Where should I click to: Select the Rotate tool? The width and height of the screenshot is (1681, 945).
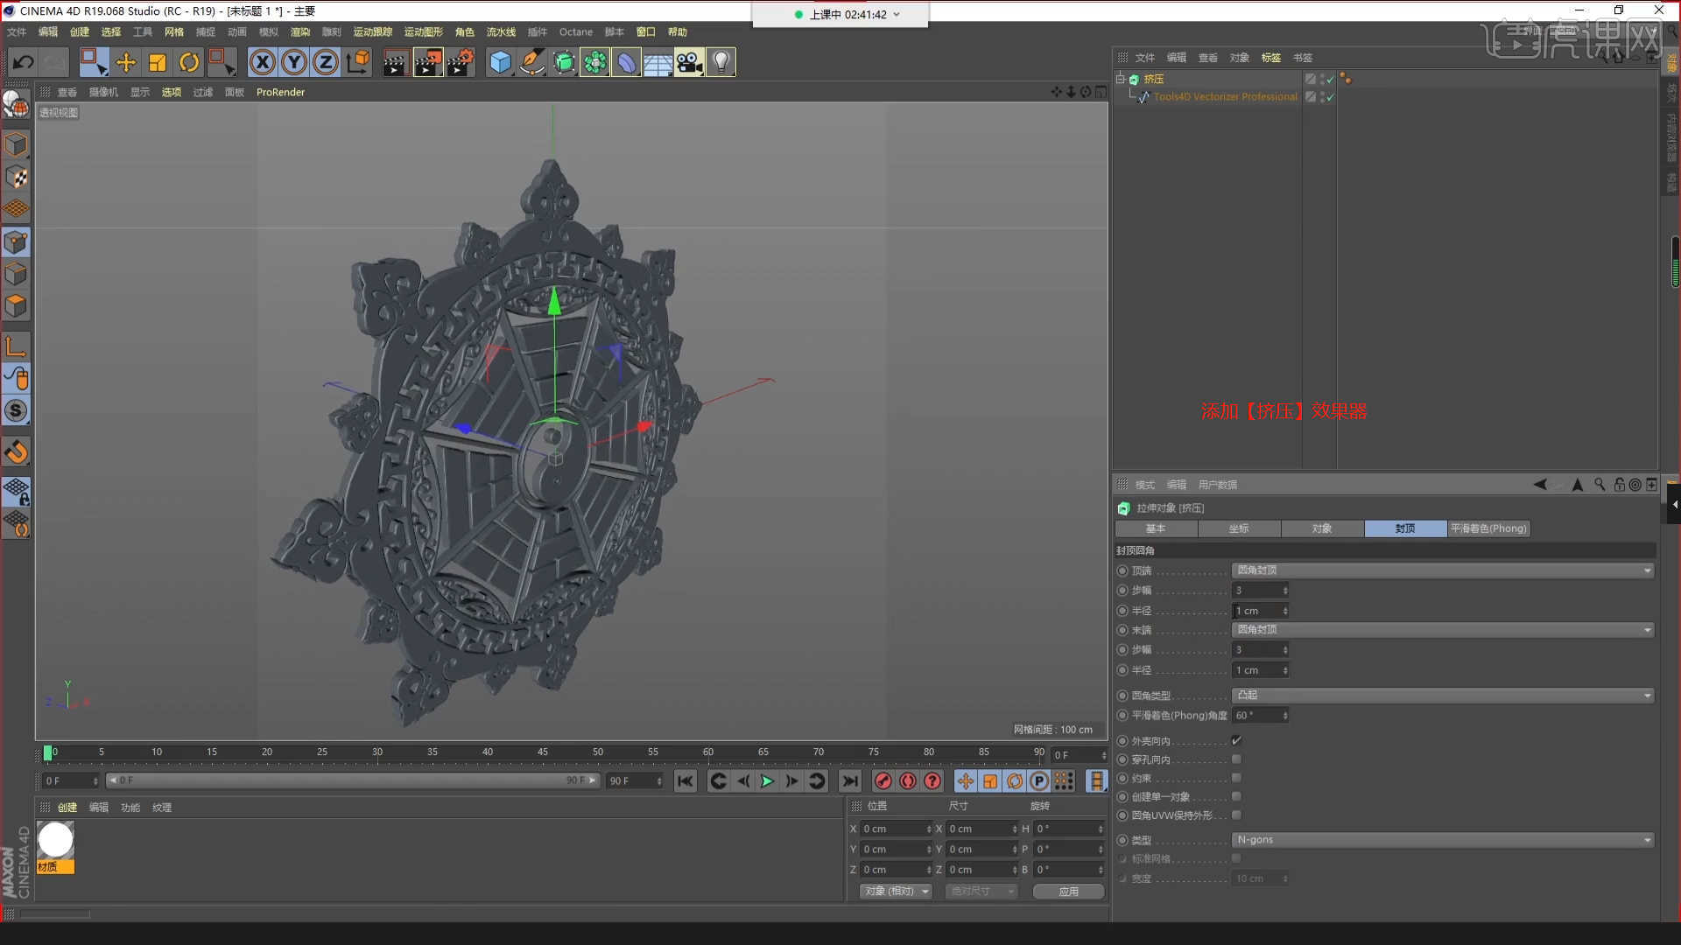(189, 62)
